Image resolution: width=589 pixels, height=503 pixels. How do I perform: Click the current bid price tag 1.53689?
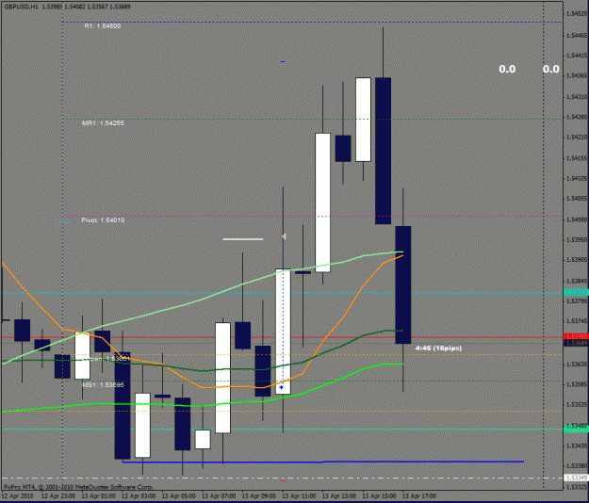pos(576,343)
